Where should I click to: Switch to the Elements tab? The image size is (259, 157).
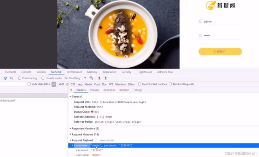tap(11, 72)
